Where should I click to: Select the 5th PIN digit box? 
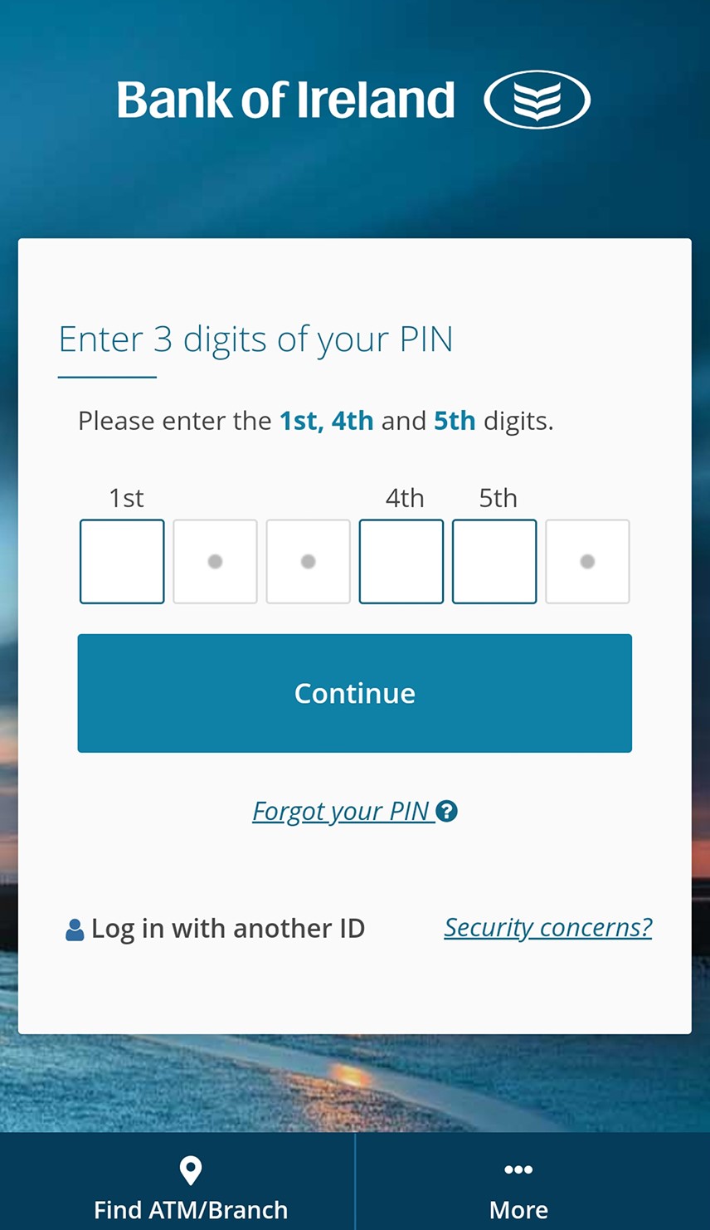494,562
